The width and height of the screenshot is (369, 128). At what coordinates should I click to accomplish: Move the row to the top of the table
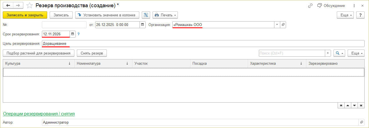coord(341,105)
